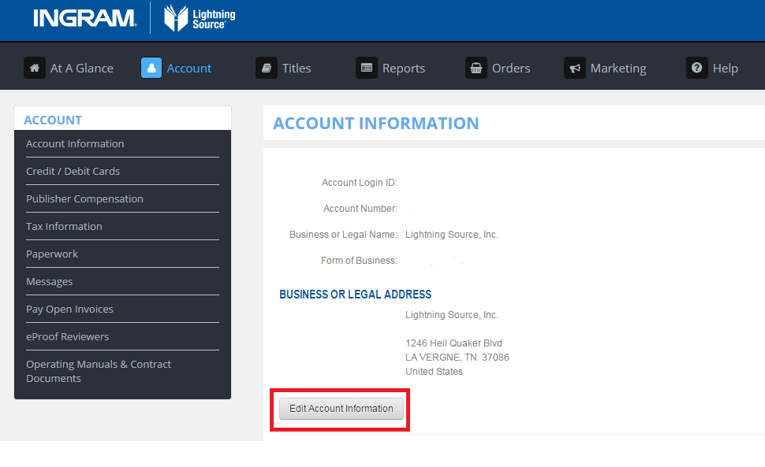
Task: Open the Titles menu
Action: tap(297, 69)
